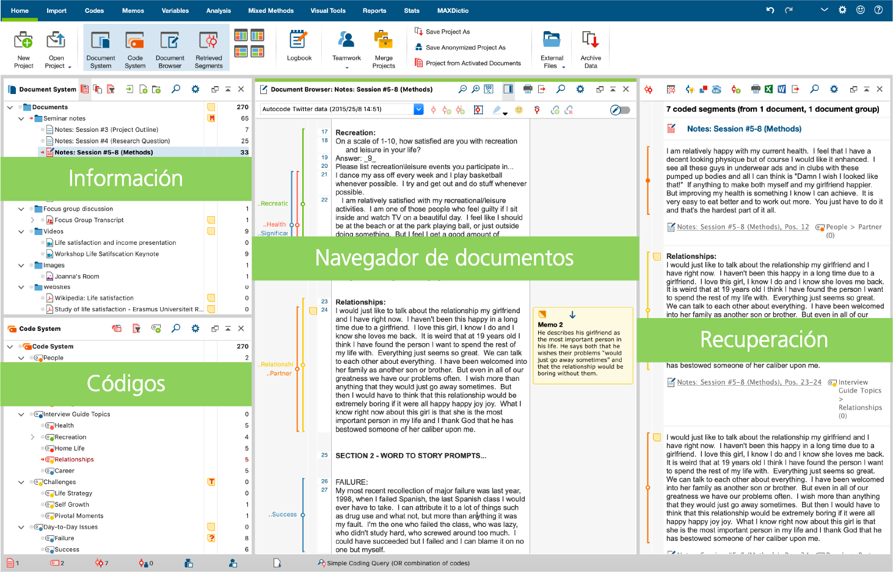
Task: Select Workshop Life Satisfaction Keynote video
Action: point(107,254)
